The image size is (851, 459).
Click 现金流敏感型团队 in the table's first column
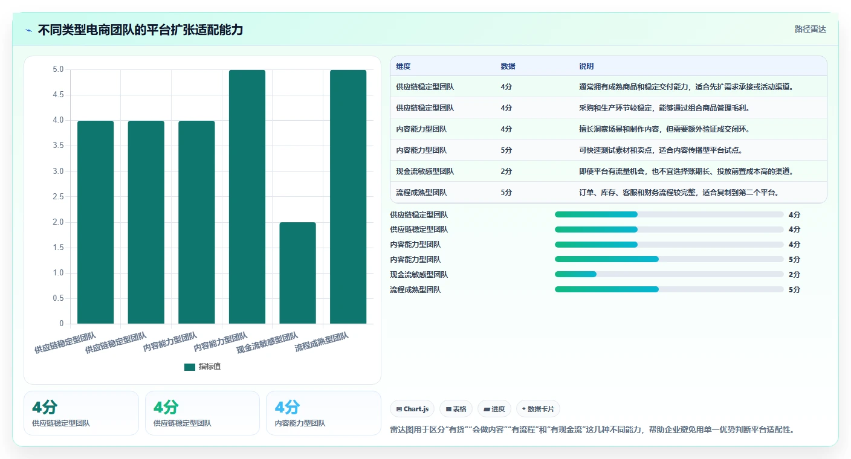pos(425,172)
